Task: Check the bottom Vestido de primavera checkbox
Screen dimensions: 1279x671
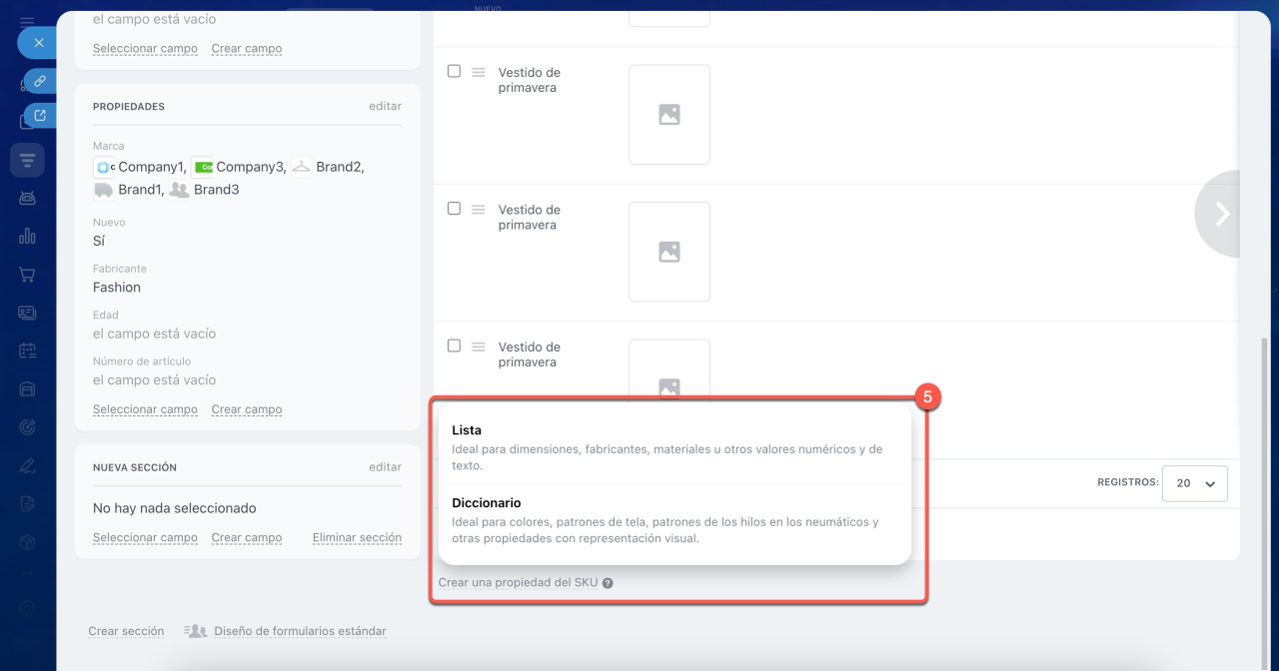Action: click(454, 345)
